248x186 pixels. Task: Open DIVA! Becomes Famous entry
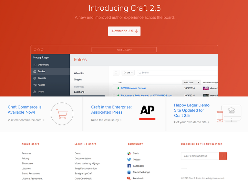point(133,88)
